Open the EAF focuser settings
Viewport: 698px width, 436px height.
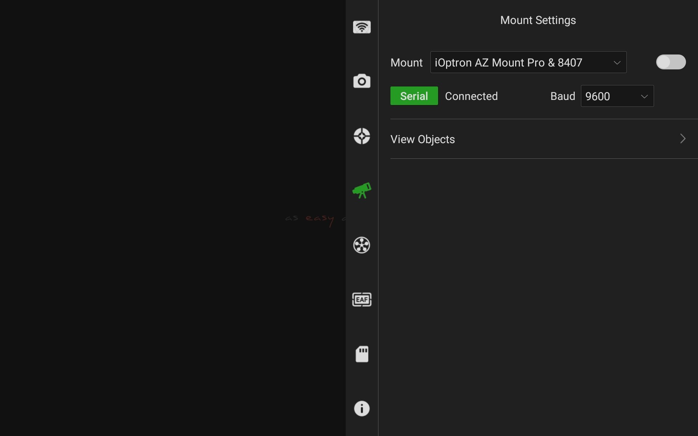coord(362,300)
